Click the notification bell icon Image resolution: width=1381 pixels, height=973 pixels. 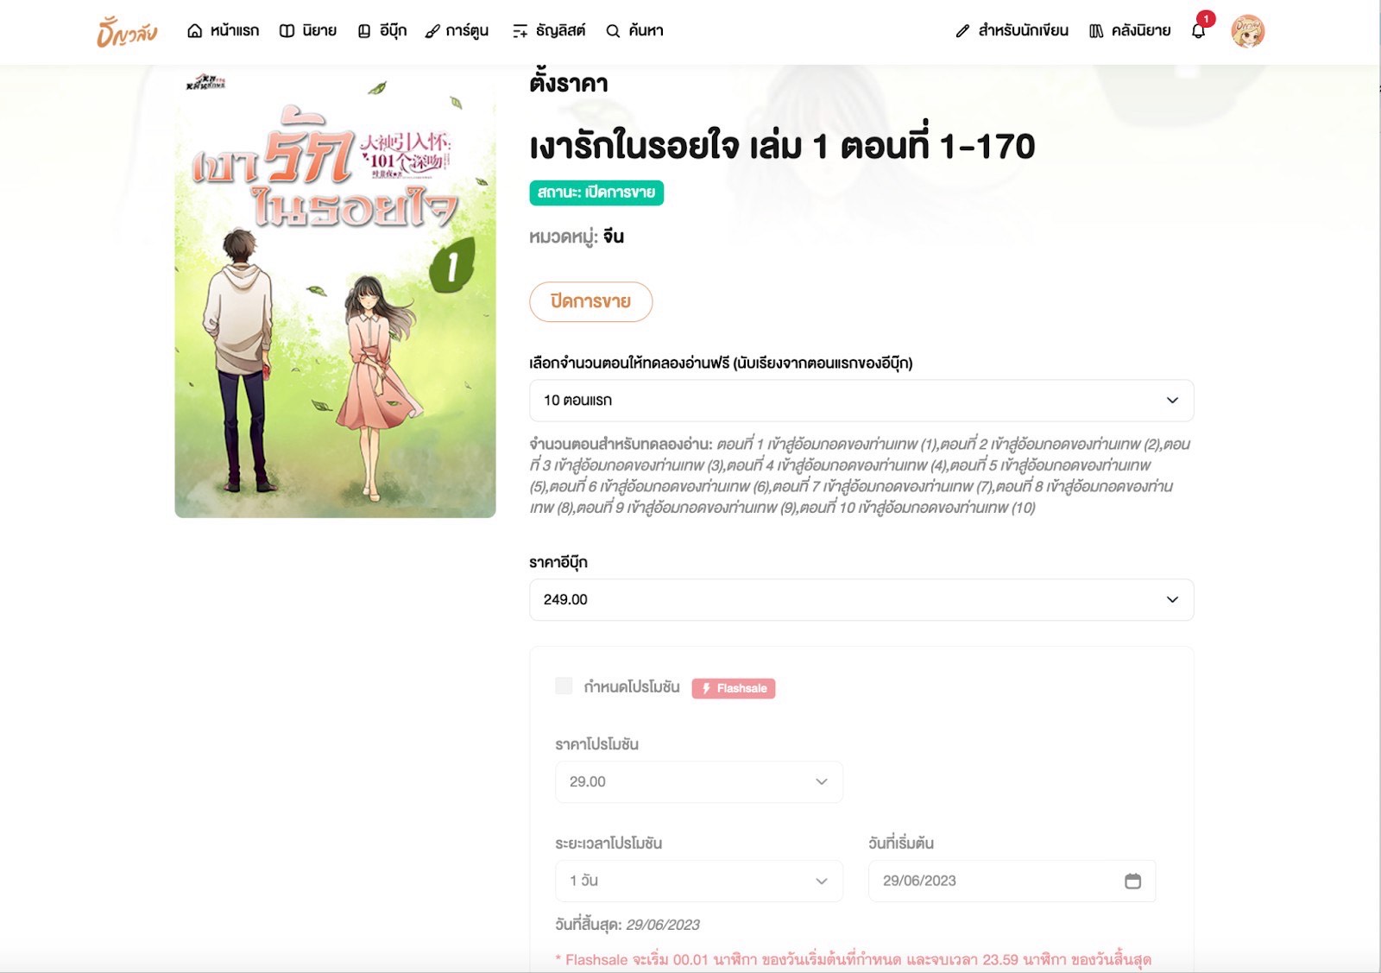[x=1198, y=31]
